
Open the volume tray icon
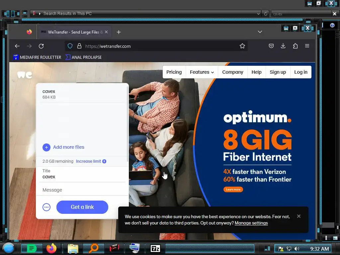tap(297, 249)
